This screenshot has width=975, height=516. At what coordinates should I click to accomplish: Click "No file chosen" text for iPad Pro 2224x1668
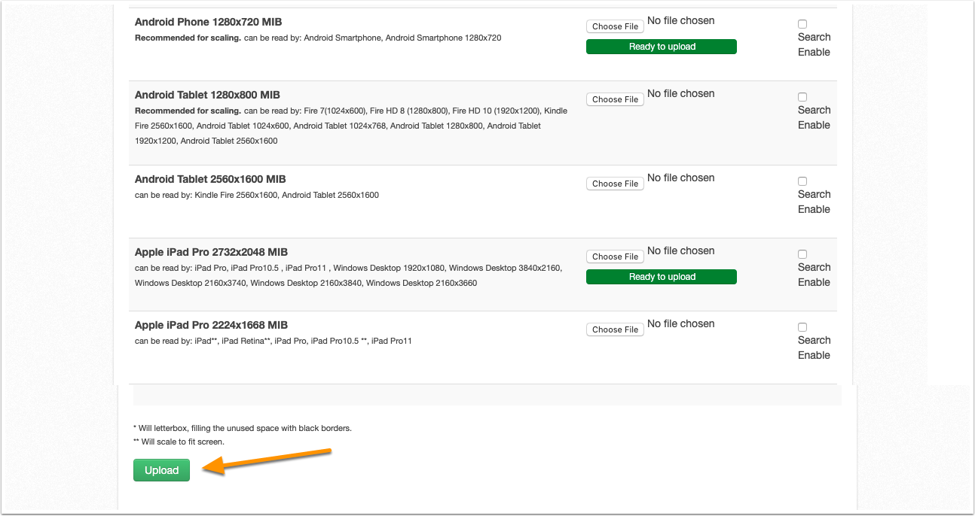point(681,323)
